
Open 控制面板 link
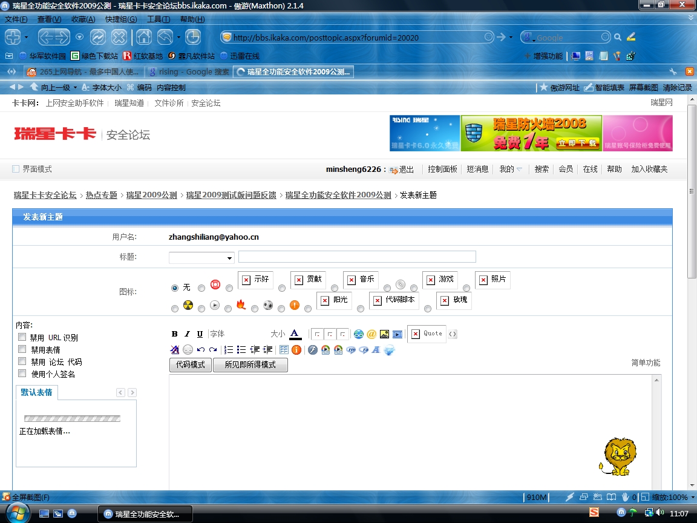click(442, 169)
